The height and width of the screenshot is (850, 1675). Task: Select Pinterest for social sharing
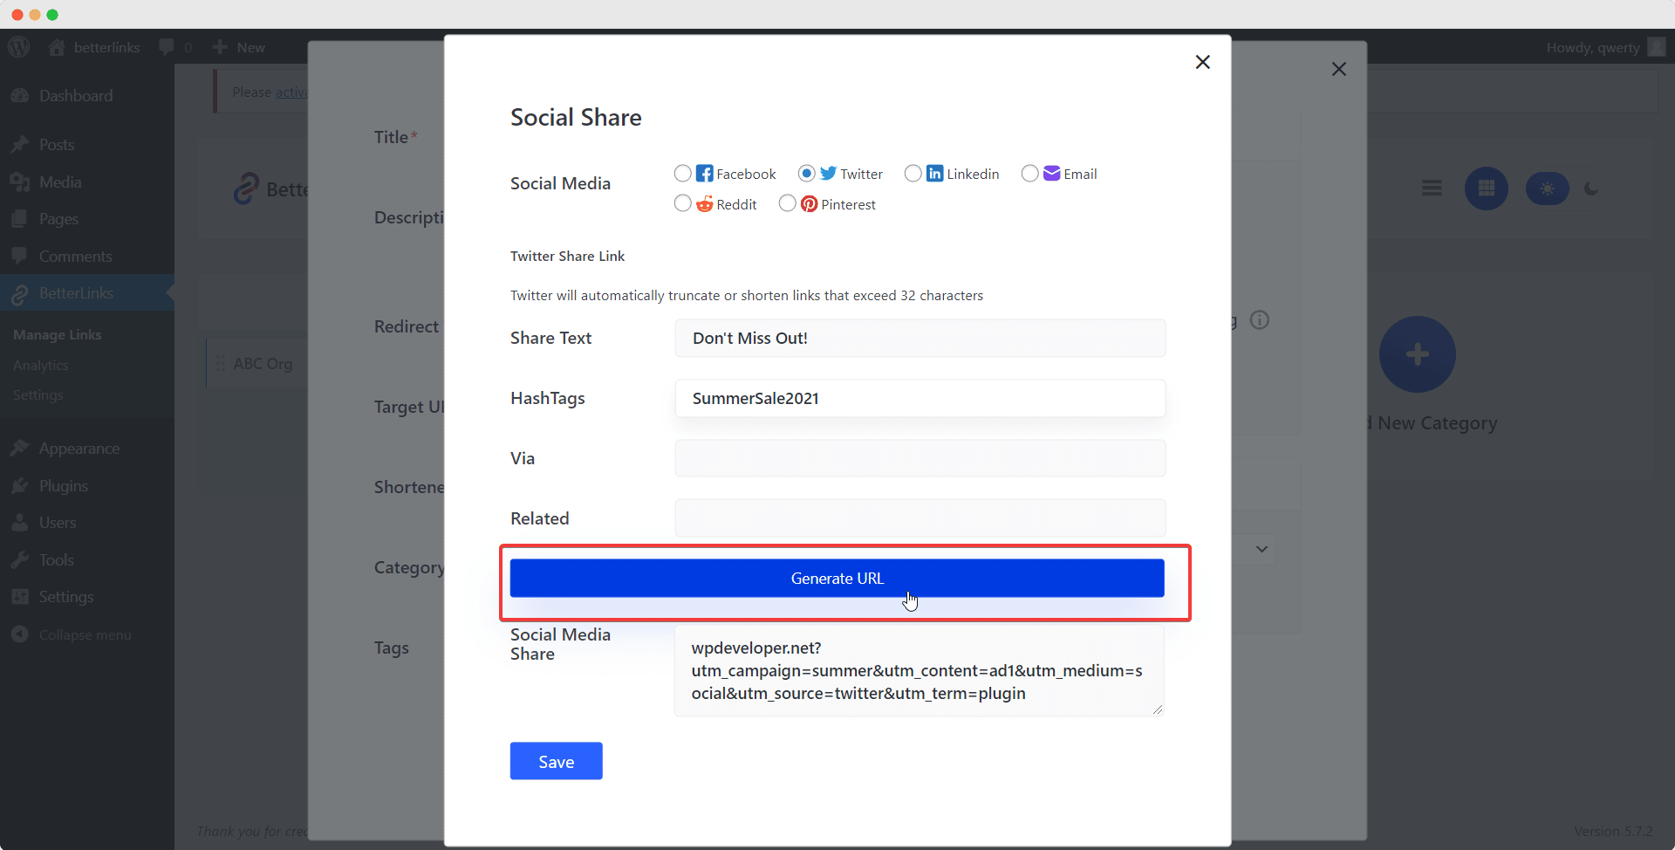coord(788,203)
